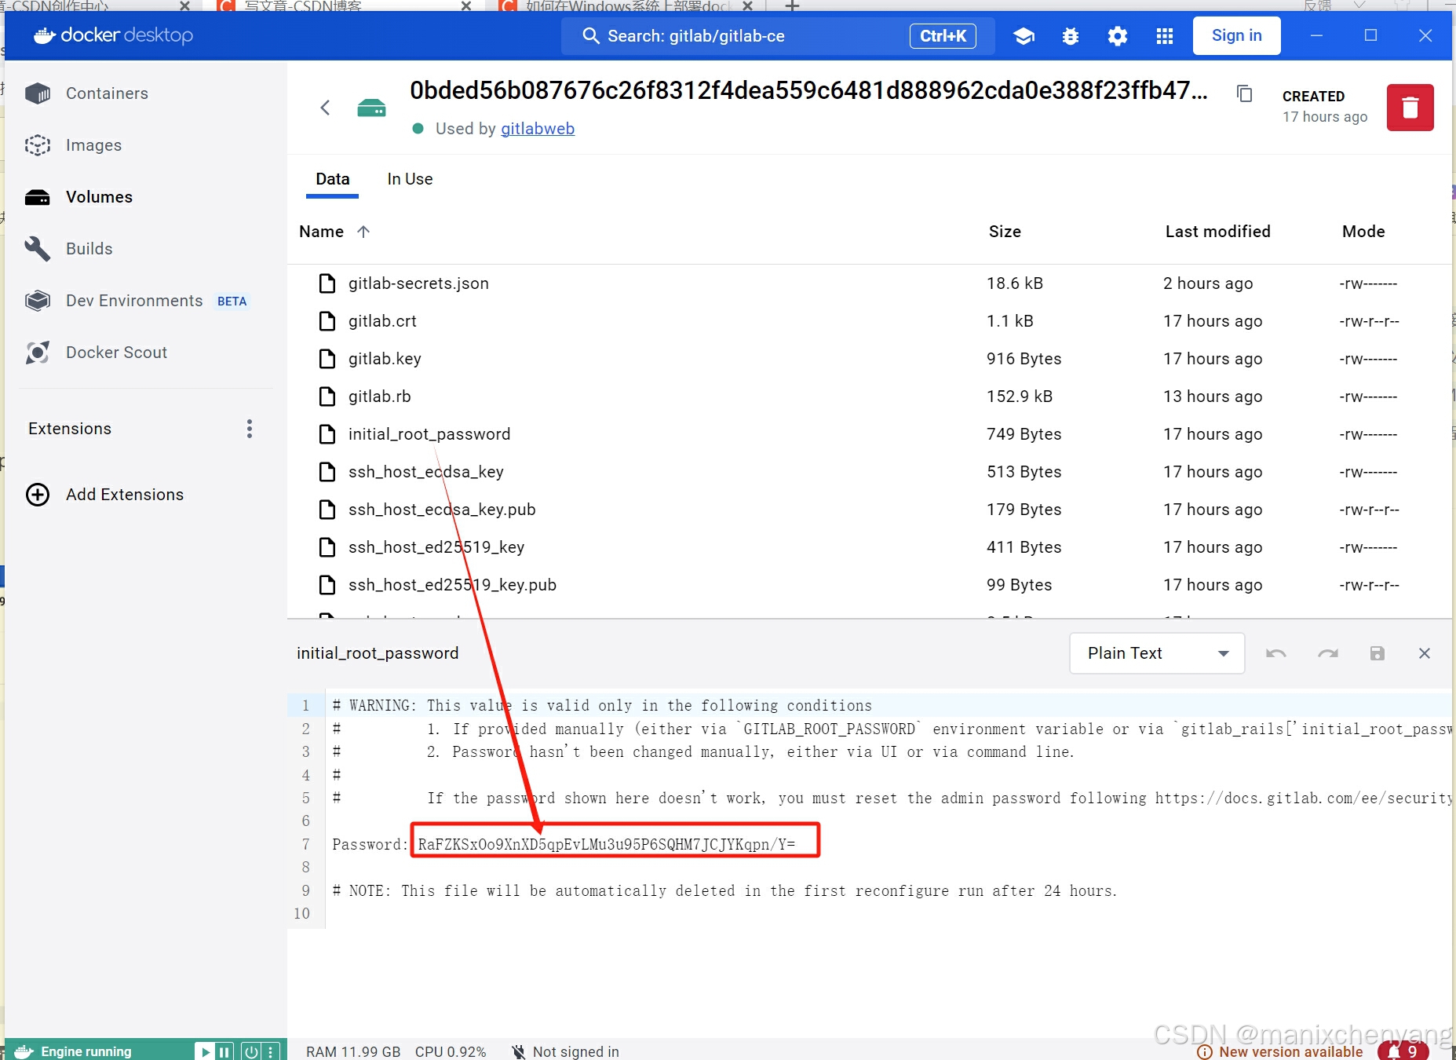
Task: Click the Password line in the editor
Action: click(564, 844)
